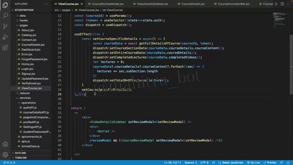Open the Explorer view icon
293x165 pixels.
(x=5, y=5)
